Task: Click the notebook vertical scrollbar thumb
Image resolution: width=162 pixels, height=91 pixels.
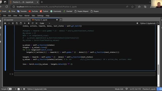Action: tap(158, 70)
